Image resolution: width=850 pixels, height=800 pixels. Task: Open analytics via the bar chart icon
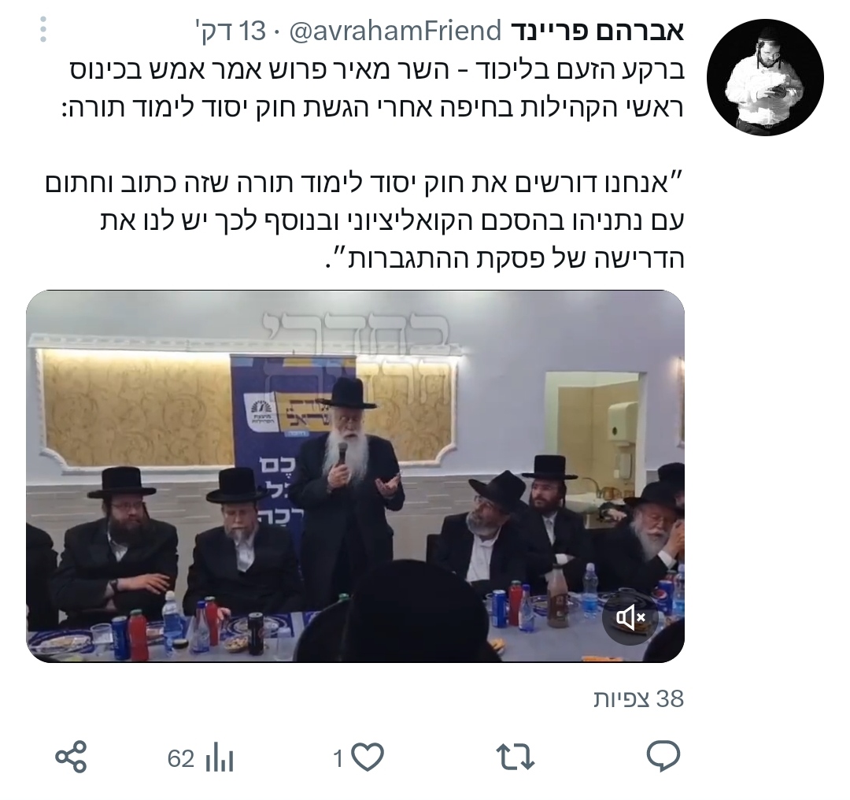(x=220, y=757)
